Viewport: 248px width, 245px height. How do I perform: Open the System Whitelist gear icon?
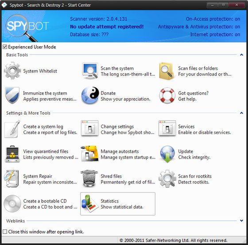[x=12, y=71]
